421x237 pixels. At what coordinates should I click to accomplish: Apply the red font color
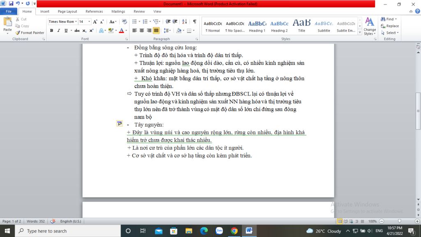121,30
